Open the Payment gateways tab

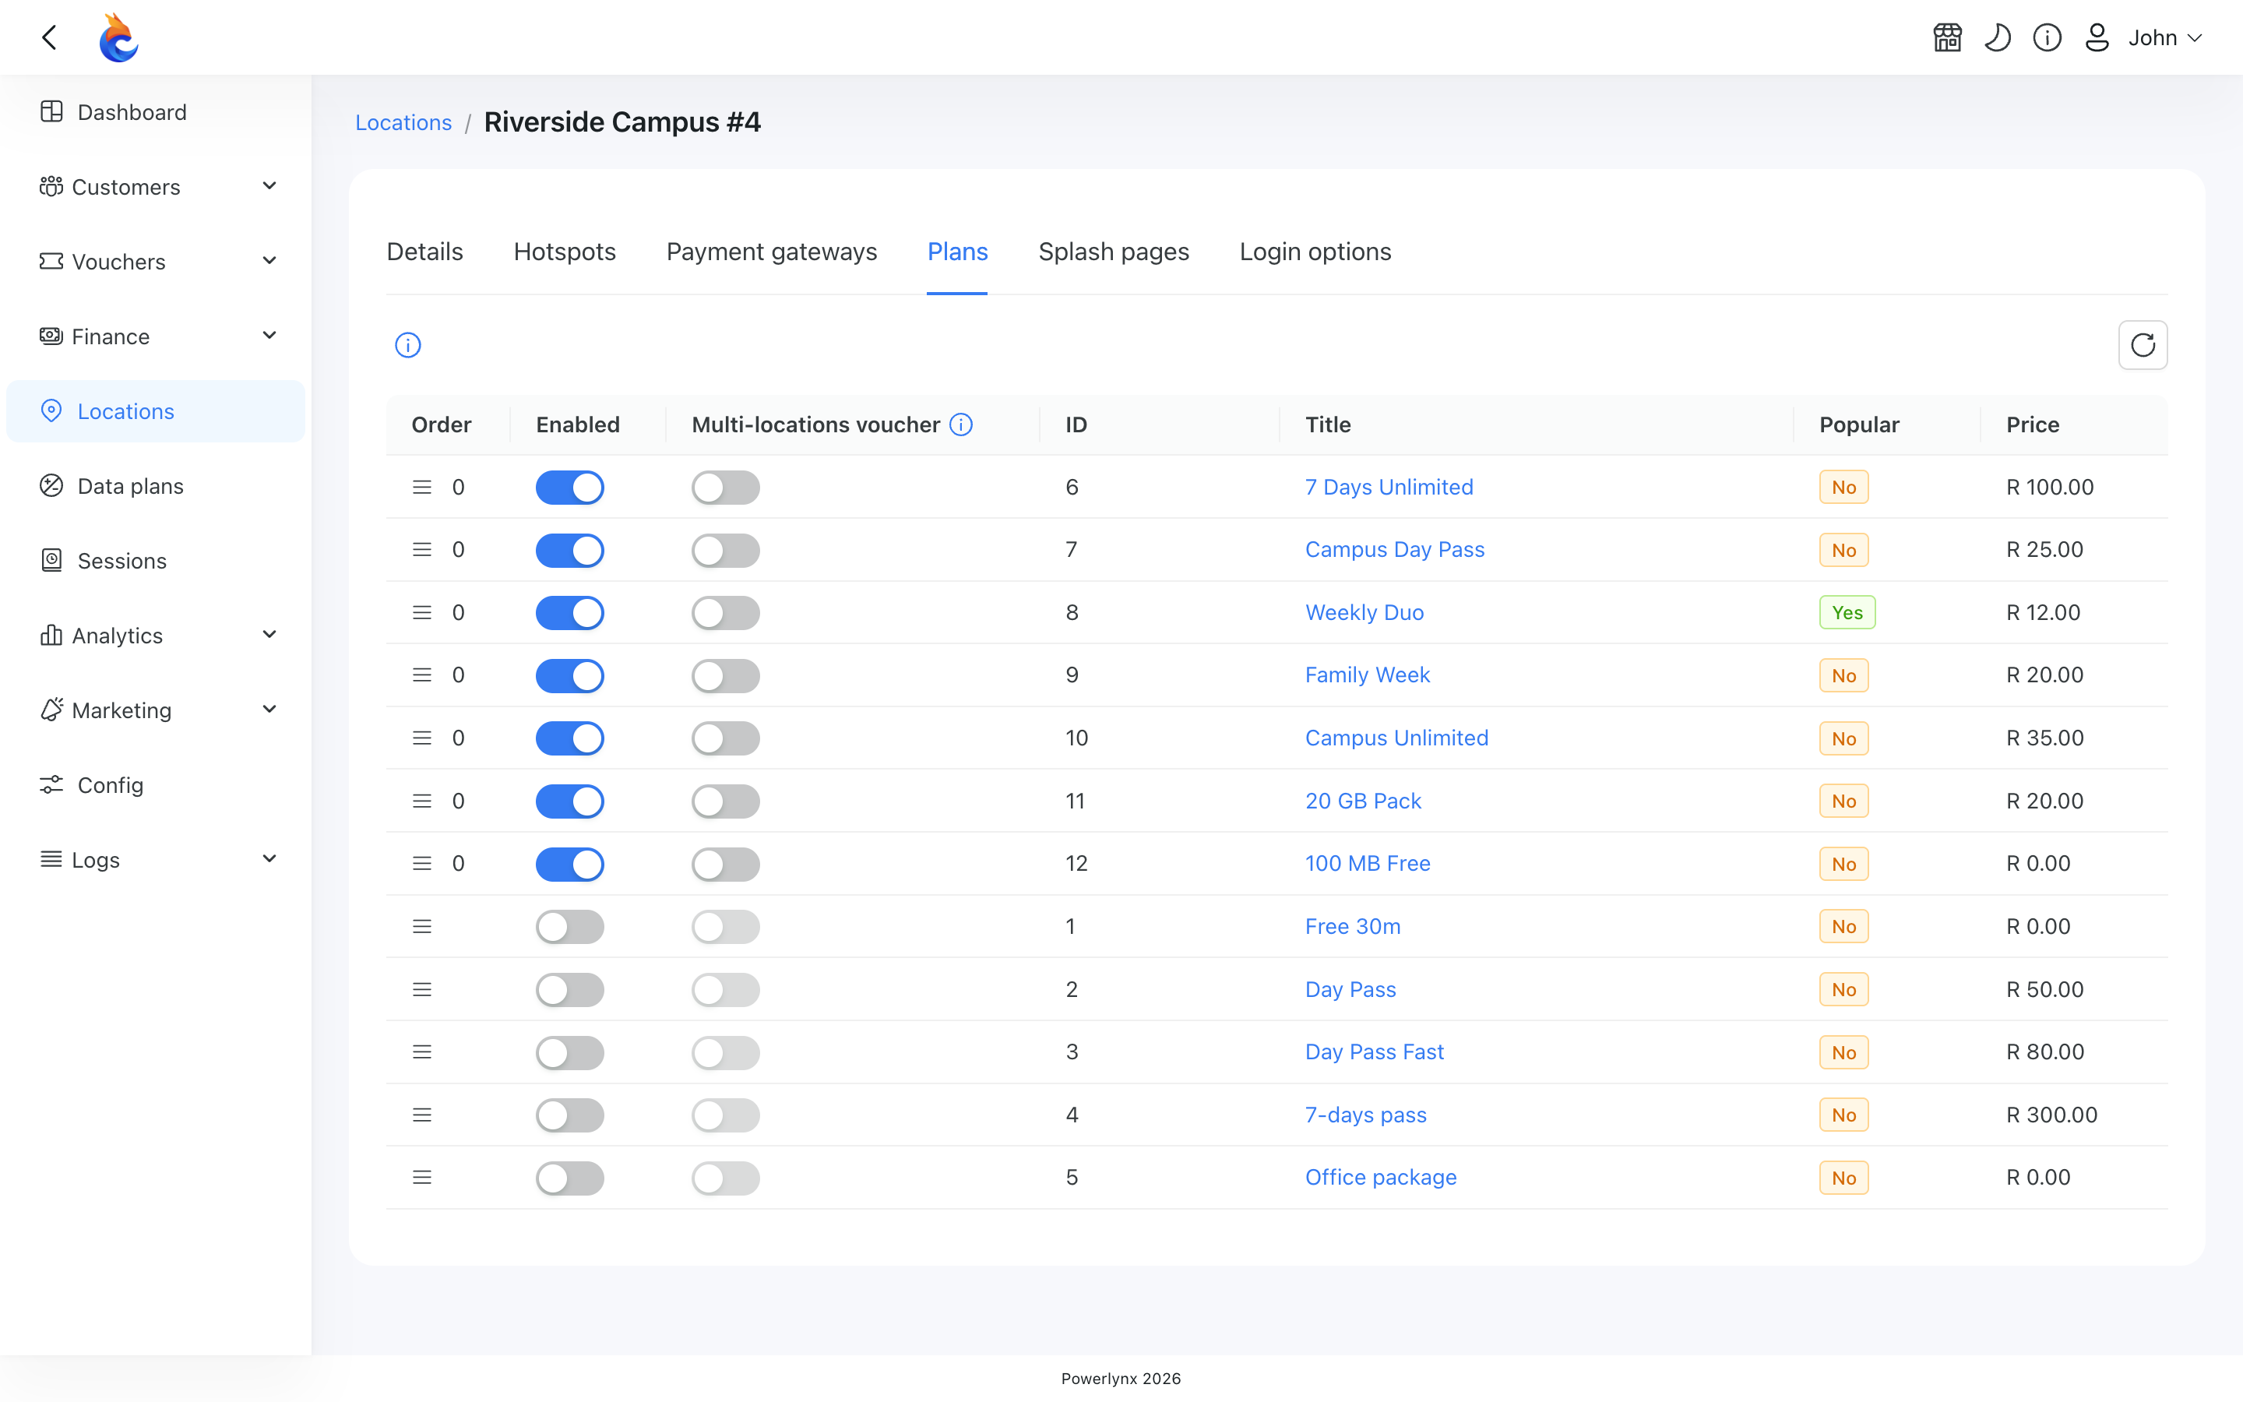pos(771,252)
